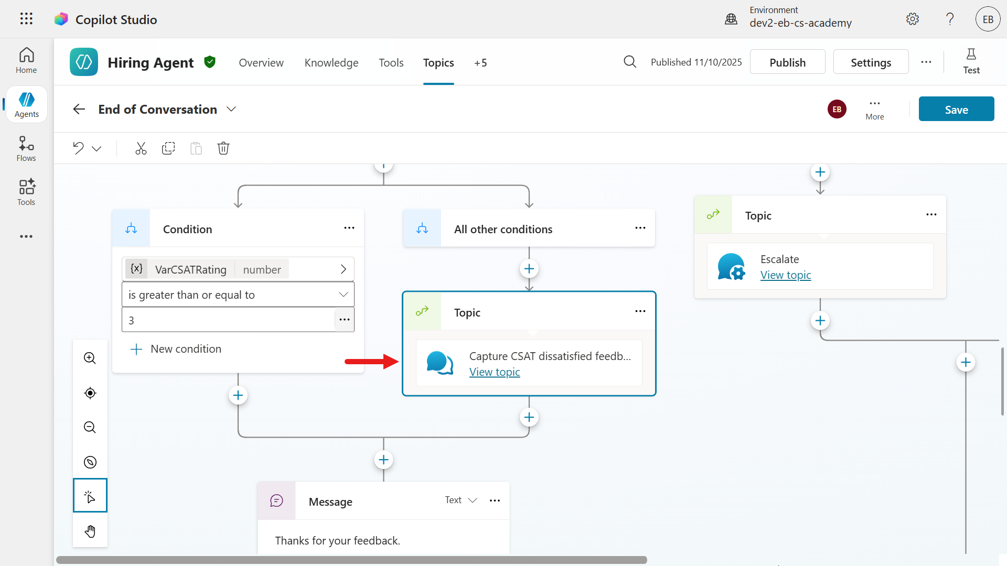The height and width of the screenshot is (566, 1007).
Task: Open Flows in the left sidebar
Action: point(26,149)
